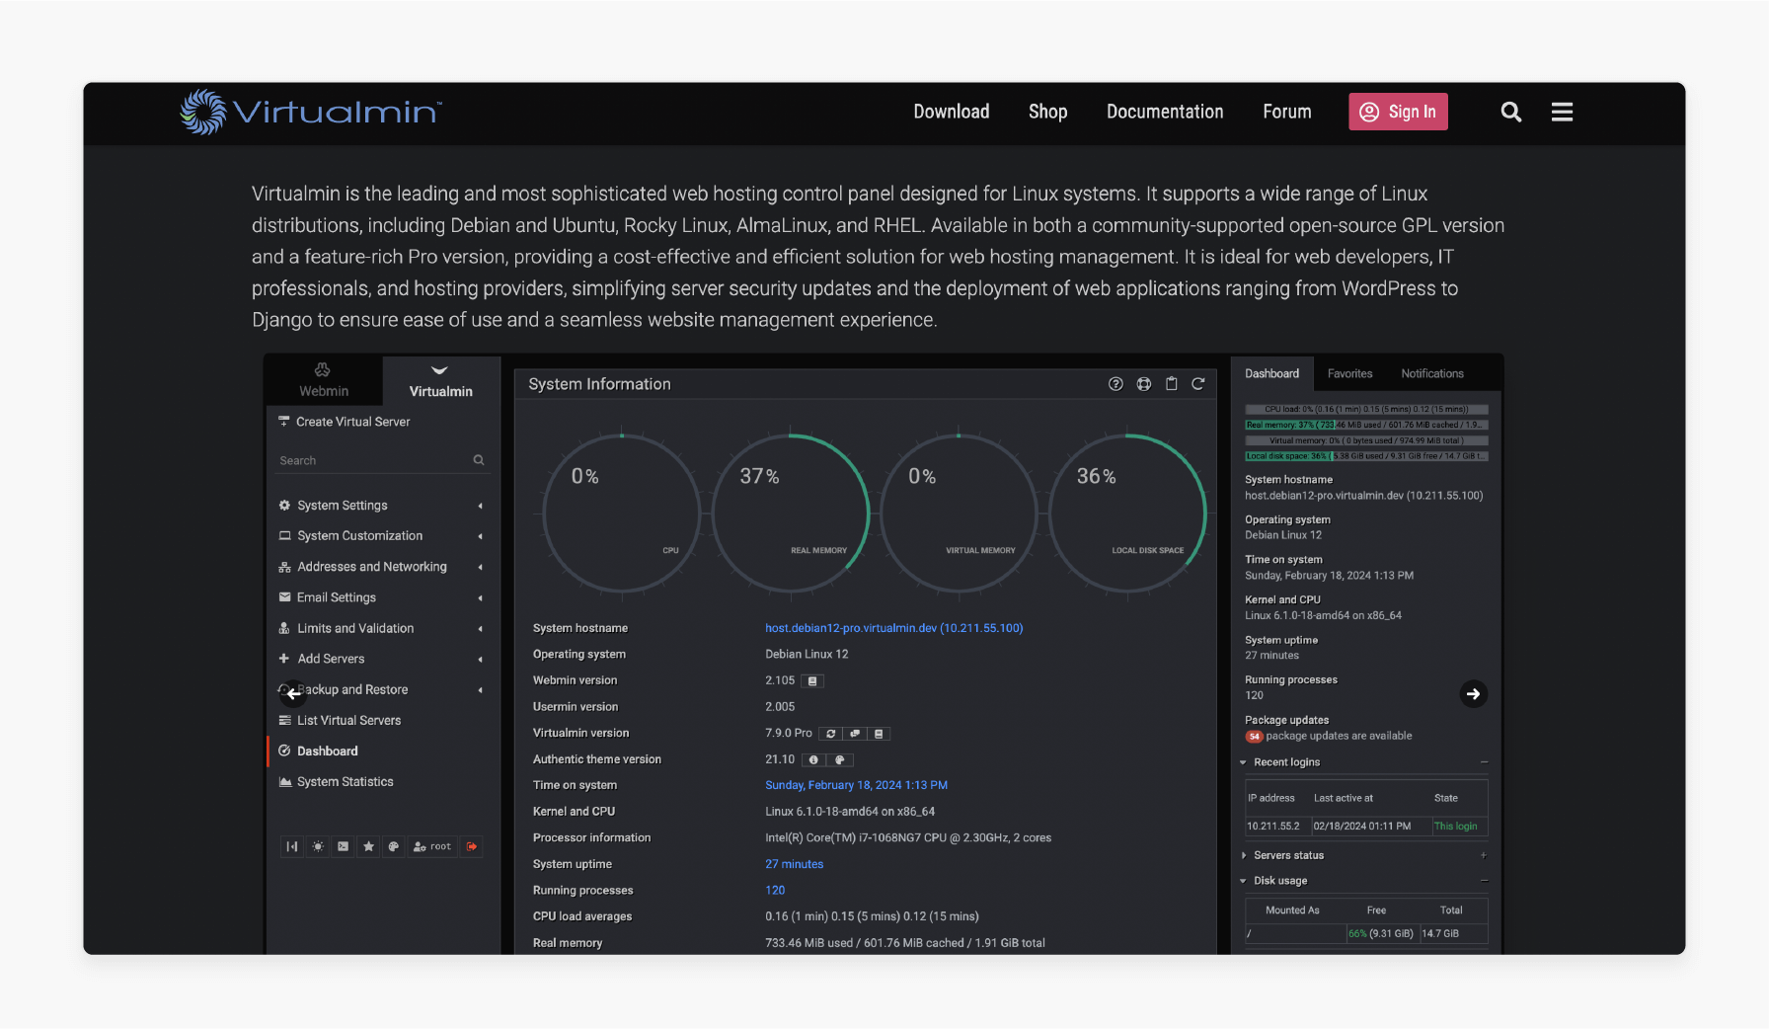Screen dimensions: 1769x1029
Task: Open List Virtual Servers
Action: tap(348, 720)
